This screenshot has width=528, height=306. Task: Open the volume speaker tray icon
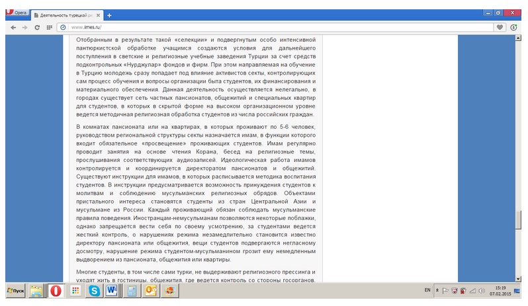click(x=482, y=291)
